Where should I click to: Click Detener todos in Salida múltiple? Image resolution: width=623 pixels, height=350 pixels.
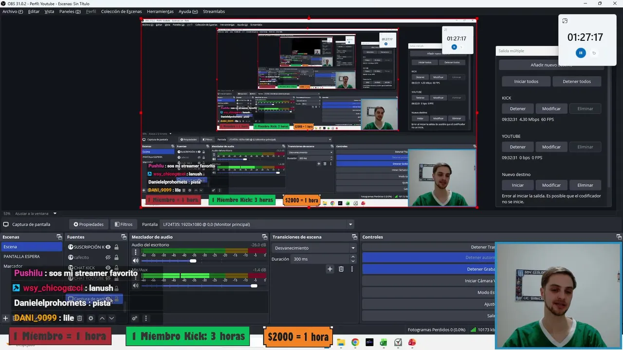(577, 82)
